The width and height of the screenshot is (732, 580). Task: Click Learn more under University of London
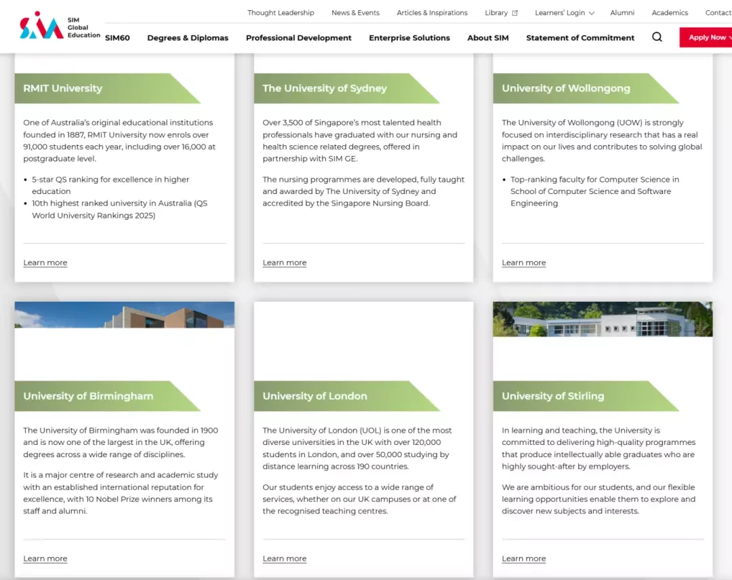tap(284, 558)
